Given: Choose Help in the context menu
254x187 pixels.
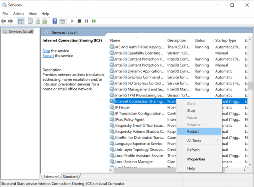Looking at the screenshot, I should pos(199,168).
